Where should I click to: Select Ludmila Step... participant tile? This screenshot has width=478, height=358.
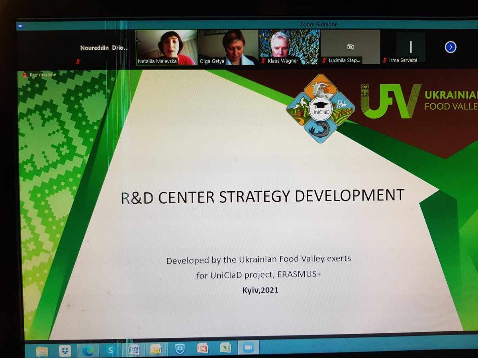pos(351,48)
